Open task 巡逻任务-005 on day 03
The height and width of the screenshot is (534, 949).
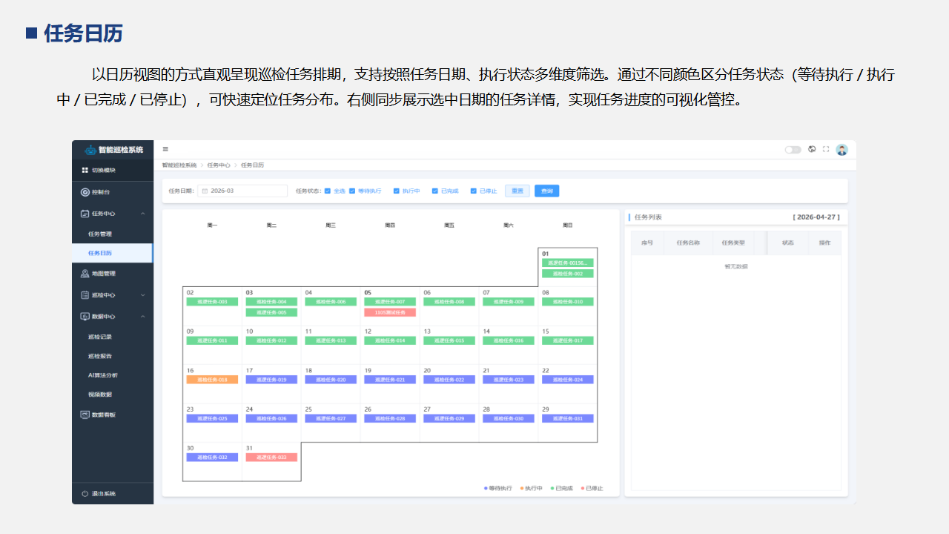271,313
